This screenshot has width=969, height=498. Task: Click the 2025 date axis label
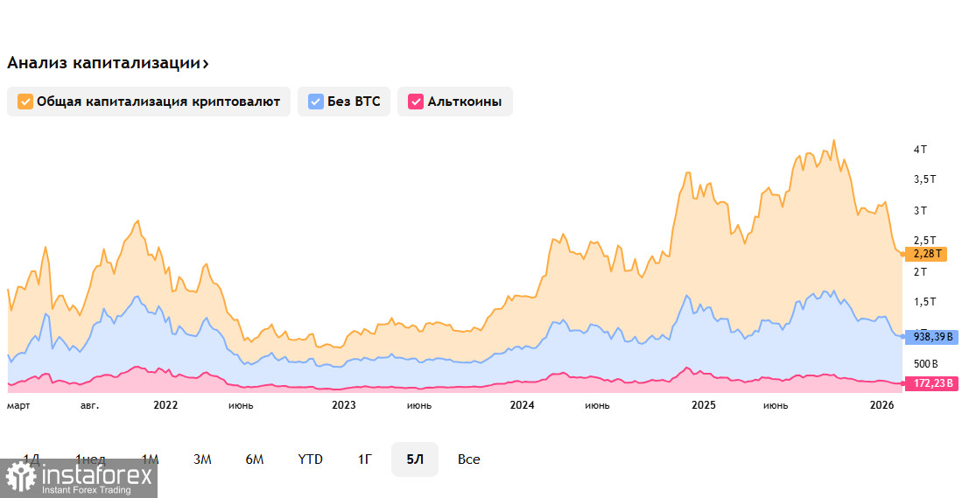(703, 404)
